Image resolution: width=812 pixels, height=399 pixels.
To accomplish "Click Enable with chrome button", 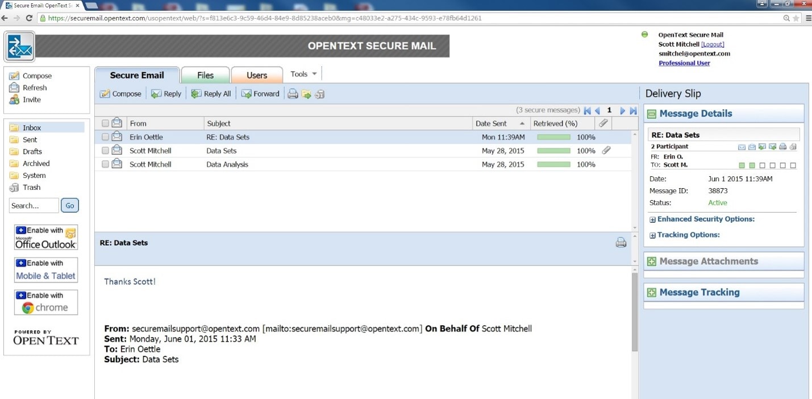I will 46,302.
